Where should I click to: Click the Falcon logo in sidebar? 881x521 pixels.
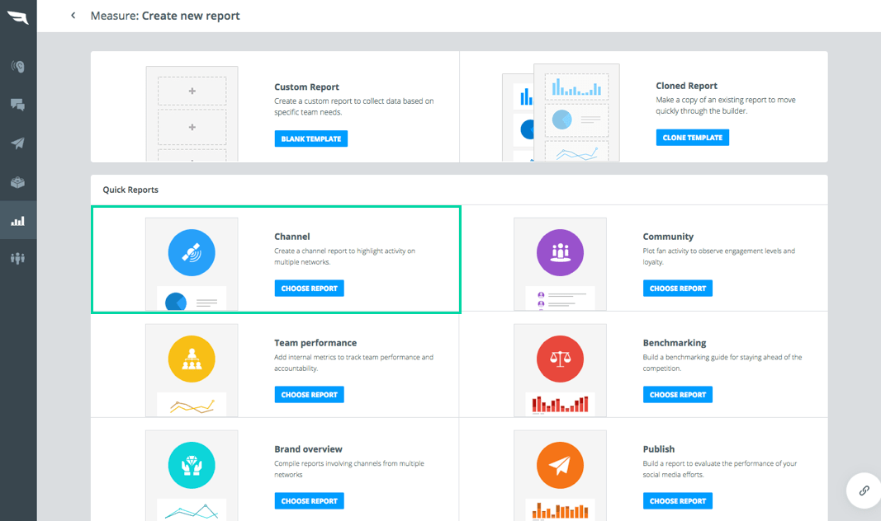pyautogui.click(x=18, y=16)
